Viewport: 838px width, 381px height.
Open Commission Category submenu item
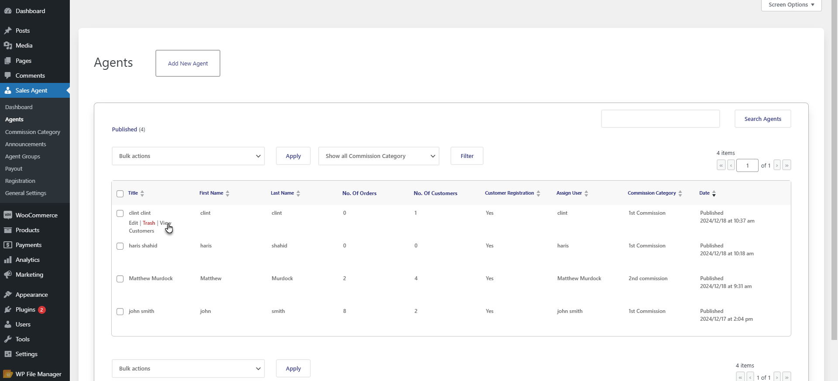tap(33, 132)
